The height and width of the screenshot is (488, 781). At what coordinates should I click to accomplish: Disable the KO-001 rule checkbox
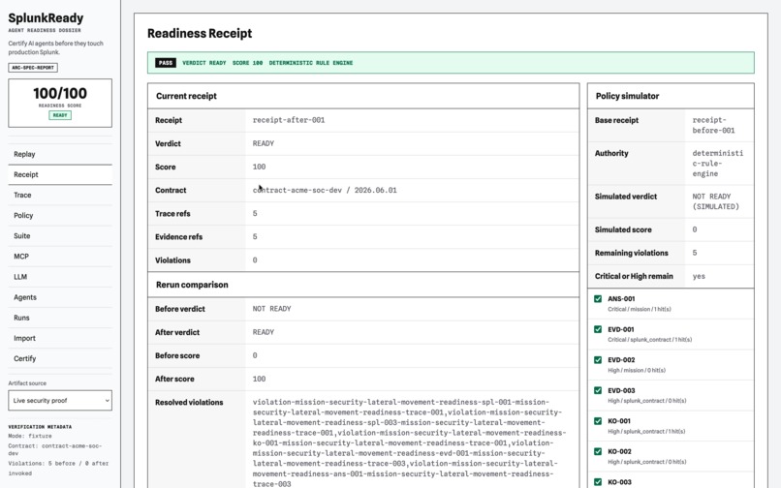(x=598, y=421)
